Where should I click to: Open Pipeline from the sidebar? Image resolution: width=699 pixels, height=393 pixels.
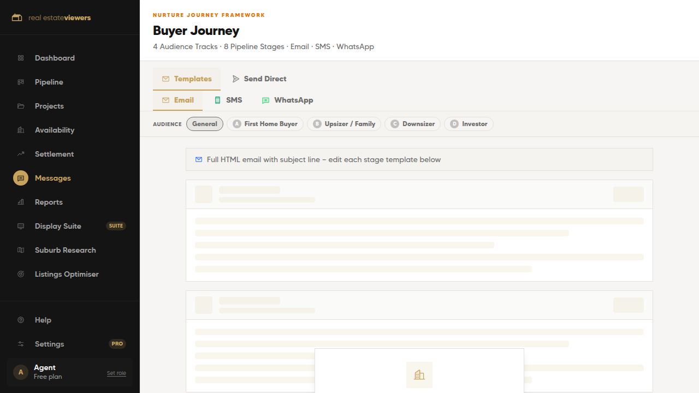click(70, 82)
